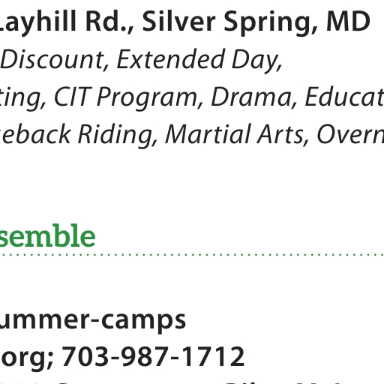
Task: Select the italic word 'Extended'
Action: 171,59
